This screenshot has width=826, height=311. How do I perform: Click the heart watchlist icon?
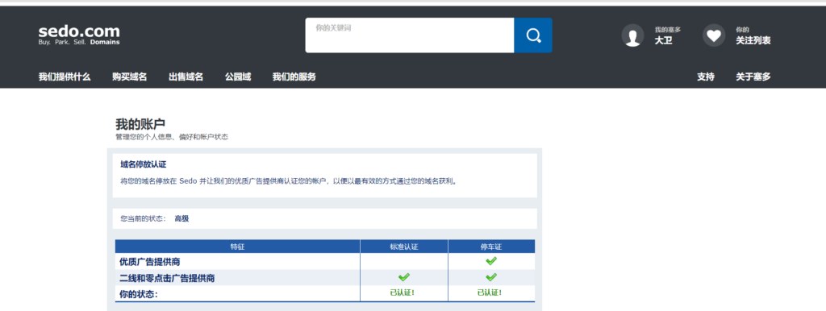(714, 35)
